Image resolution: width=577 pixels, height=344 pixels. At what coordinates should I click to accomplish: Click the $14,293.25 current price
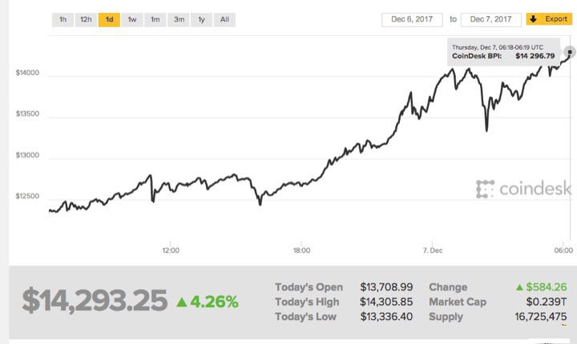(95, 300)
